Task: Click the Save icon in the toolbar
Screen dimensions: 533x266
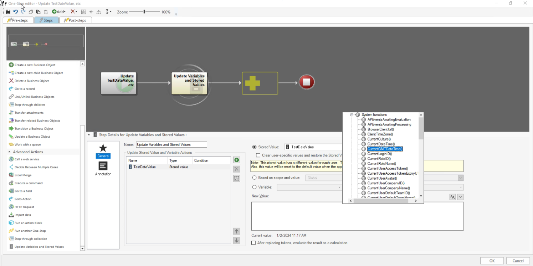Action: (x=7, y=11)
